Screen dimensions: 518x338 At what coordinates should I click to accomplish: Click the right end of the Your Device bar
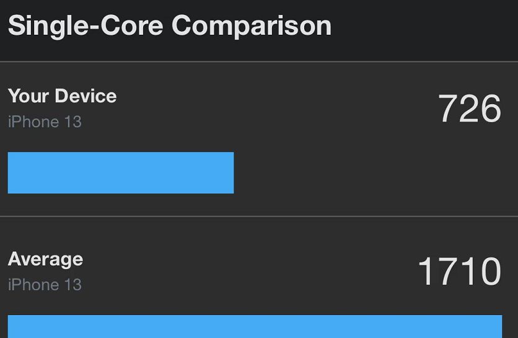(230, 172)
